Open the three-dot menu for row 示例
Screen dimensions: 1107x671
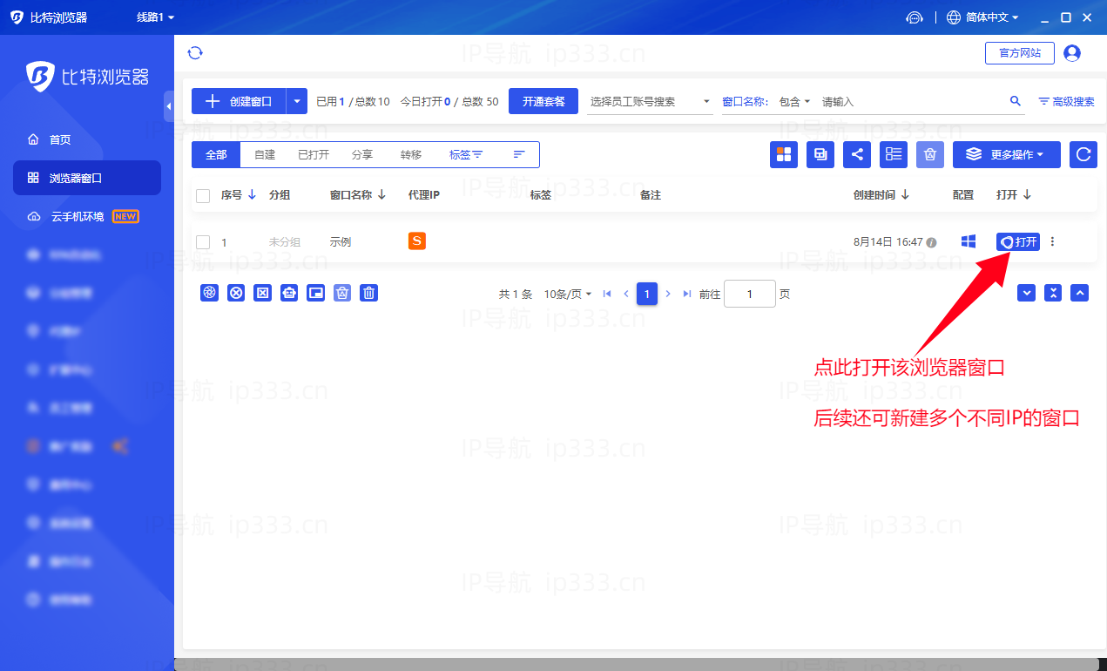click(x=1052, y=241)
